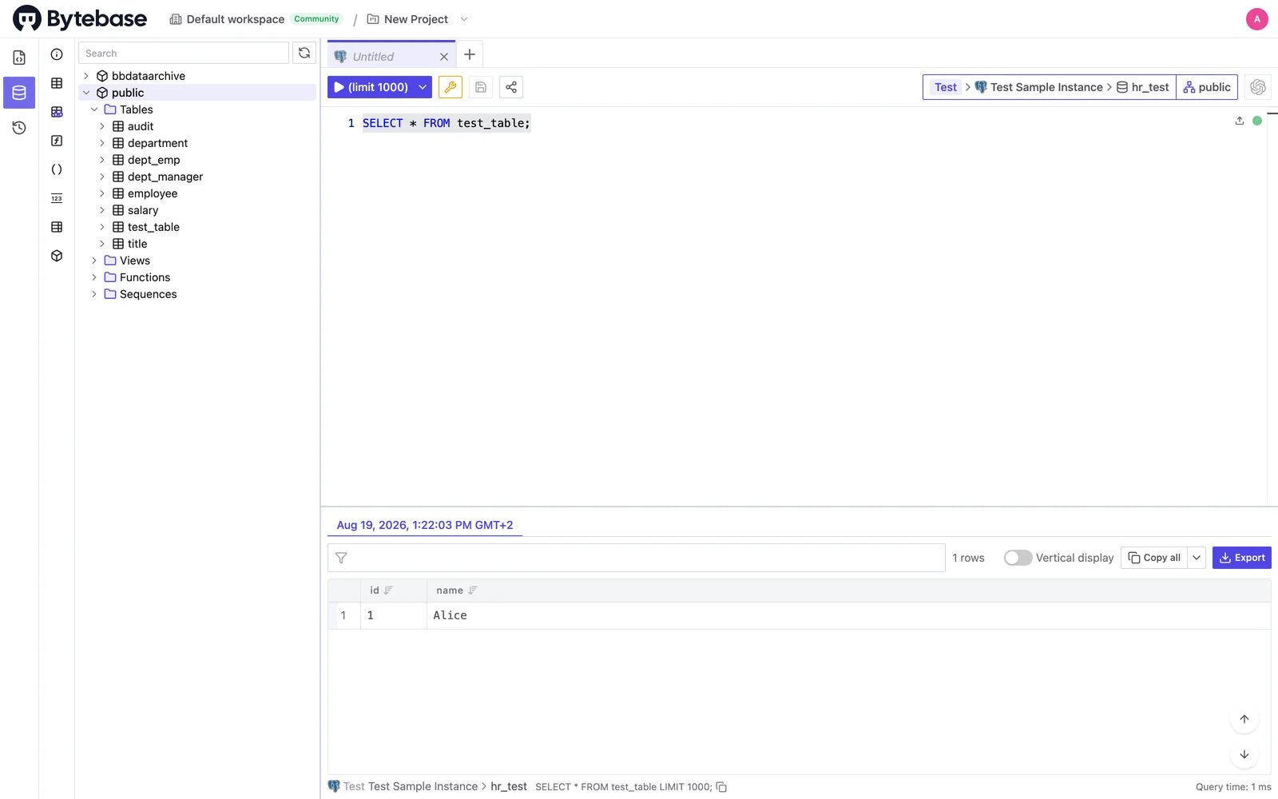Screen dimensions: 1278x799
Task: Open the History sidebar icon
Action: pyautogui.click(x=19, y=128)
